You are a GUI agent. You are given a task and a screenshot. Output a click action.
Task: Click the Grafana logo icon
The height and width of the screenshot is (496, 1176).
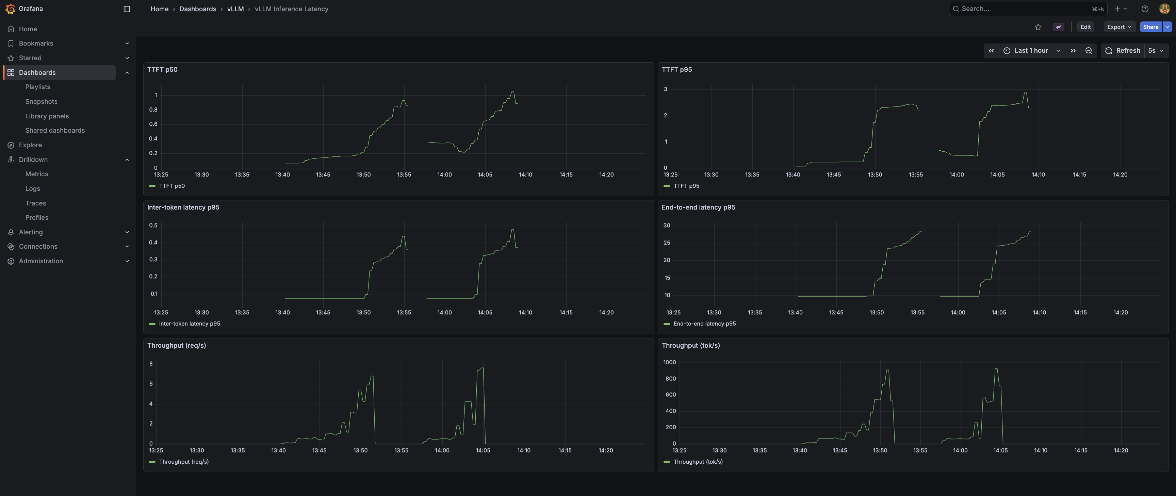11,9
